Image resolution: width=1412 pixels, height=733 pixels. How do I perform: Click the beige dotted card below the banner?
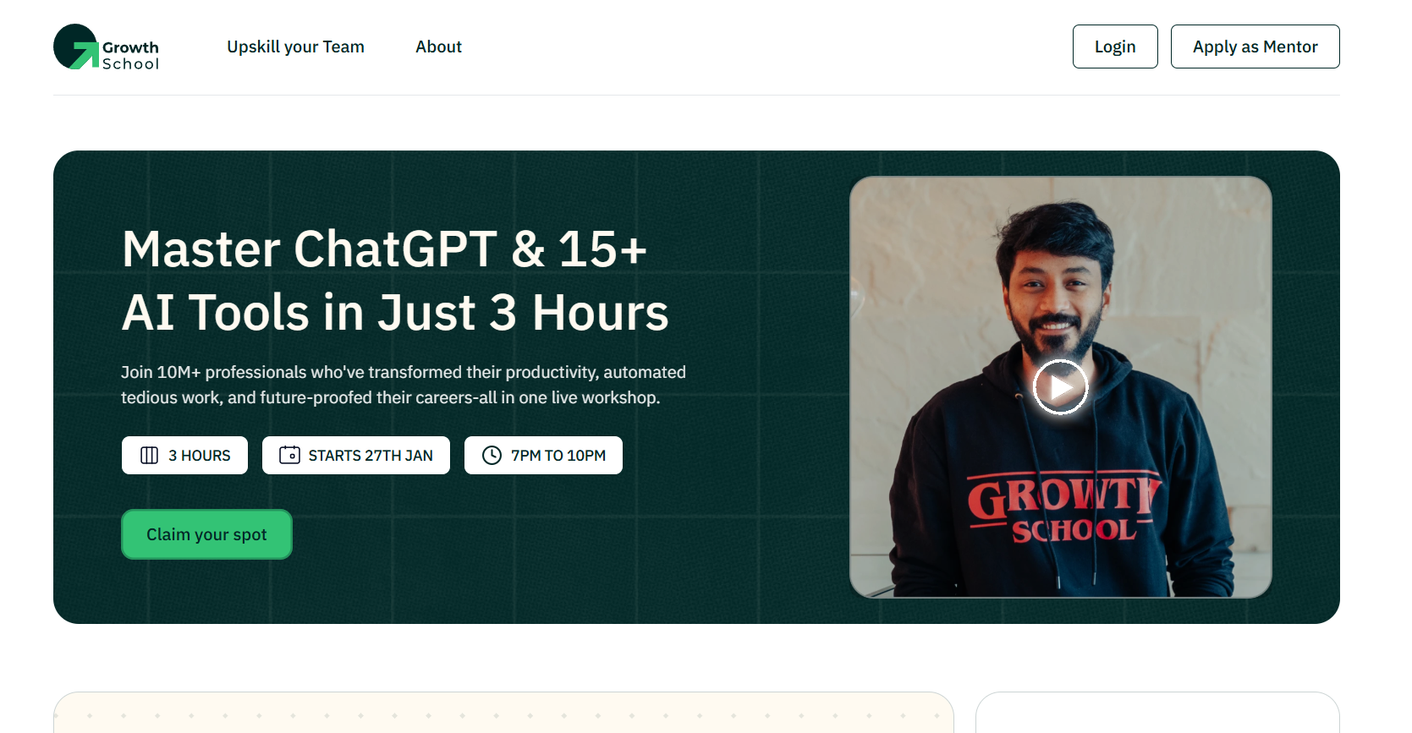click(503, 713)
